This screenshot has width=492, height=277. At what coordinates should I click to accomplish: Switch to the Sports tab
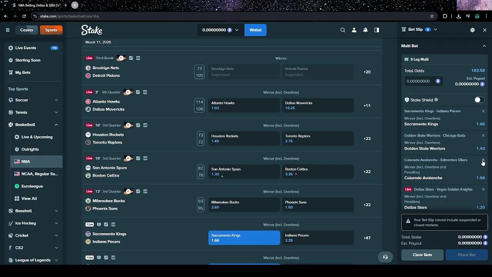click(x=51, y=30)
